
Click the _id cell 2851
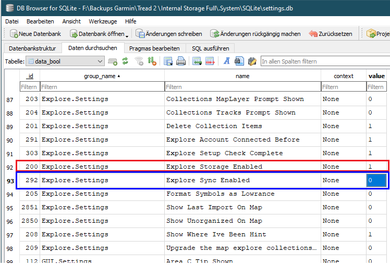click(30, 207)
